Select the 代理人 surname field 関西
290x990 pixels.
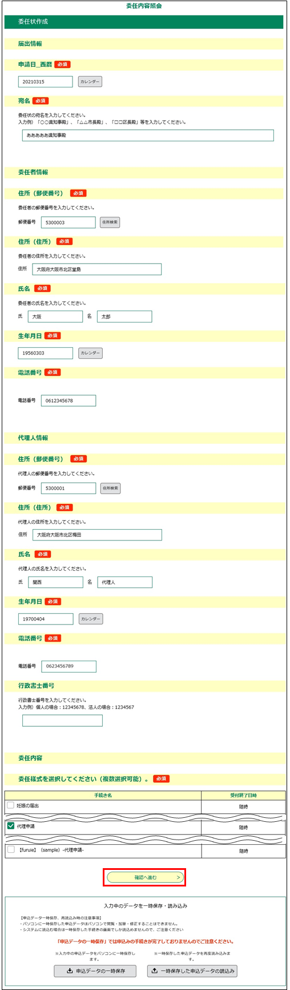pos(55,582)
